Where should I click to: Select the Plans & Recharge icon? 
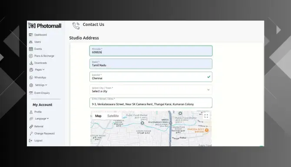31,56
